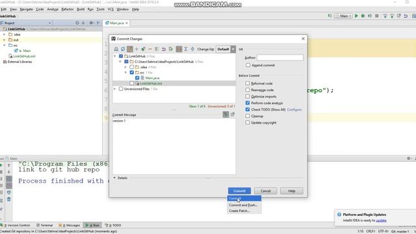Check the .idea folder checkbox in commit tree
This screenshot has height=234, width=416.
[x=131, y=67]
